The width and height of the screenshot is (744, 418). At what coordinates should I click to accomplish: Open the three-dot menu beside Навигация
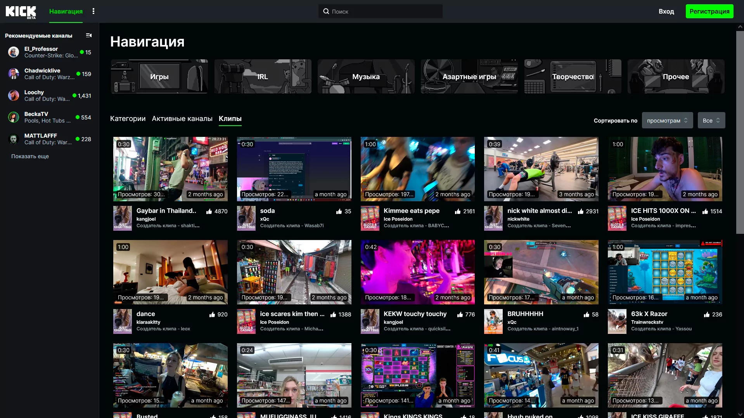[93, 11]
